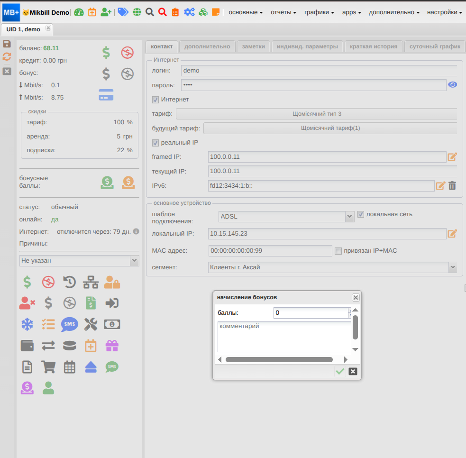The image size is (466, 458).
Task: Open the blue tags icon
Action: coord(123,12)
